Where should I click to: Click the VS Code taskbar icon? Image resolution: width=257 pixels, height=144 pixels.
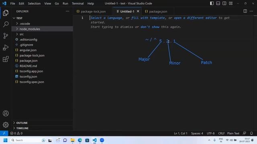[95, 140]
